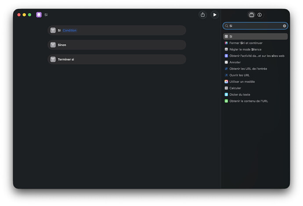Click the branch icon on "Terminer si" block
The height and width of the screenshot is (206, 303).
click(53, 59)
